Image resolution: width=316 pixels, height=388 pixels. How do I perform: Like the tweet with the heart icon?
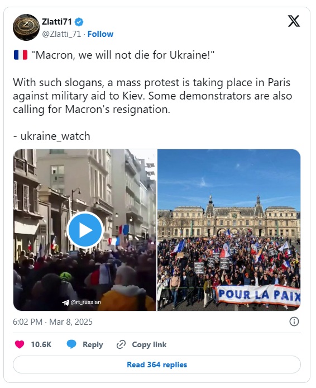[x=20, y=344]
